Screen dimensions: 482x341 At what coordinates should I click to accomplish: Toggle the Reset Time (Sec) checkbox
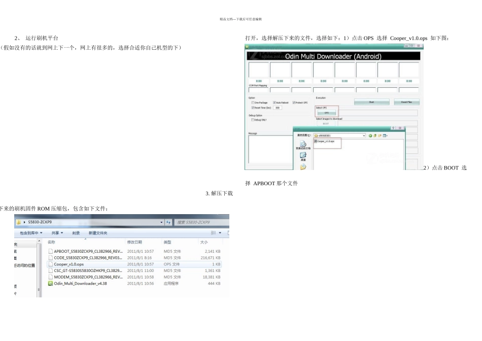pyautogui.click(x=253, y=108)
